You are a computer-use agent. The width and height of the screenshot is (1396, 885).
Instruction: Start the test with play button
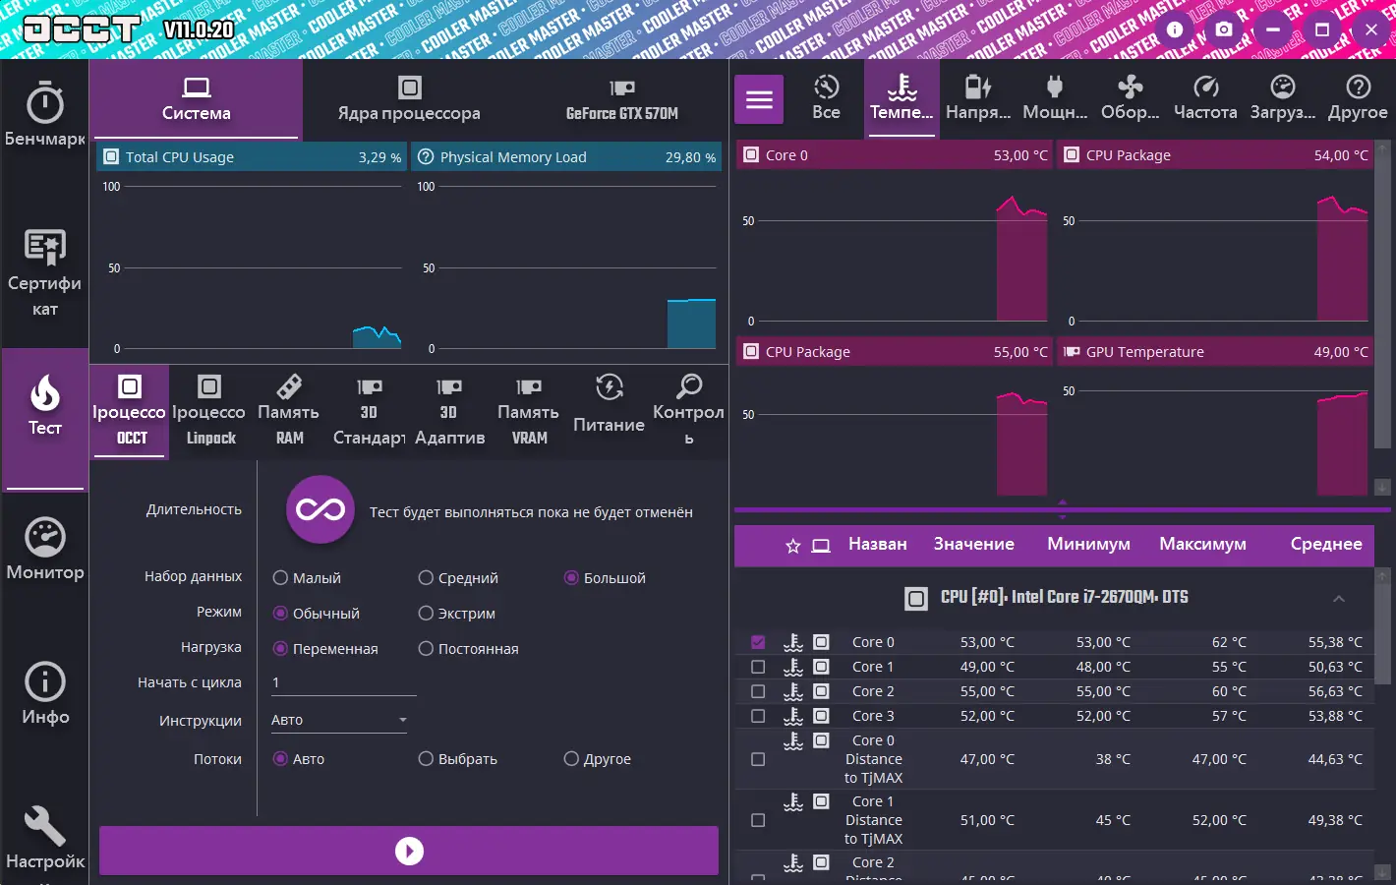coord(409,851)
